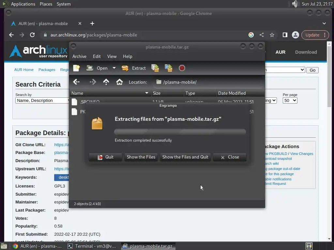Stop operation red icon

click(x=182, y=68)
